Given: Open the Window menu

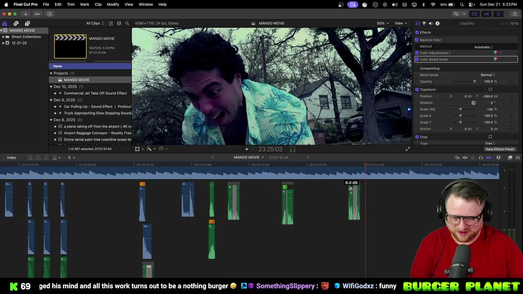Looking at the screenshot, I should (146, 4).
